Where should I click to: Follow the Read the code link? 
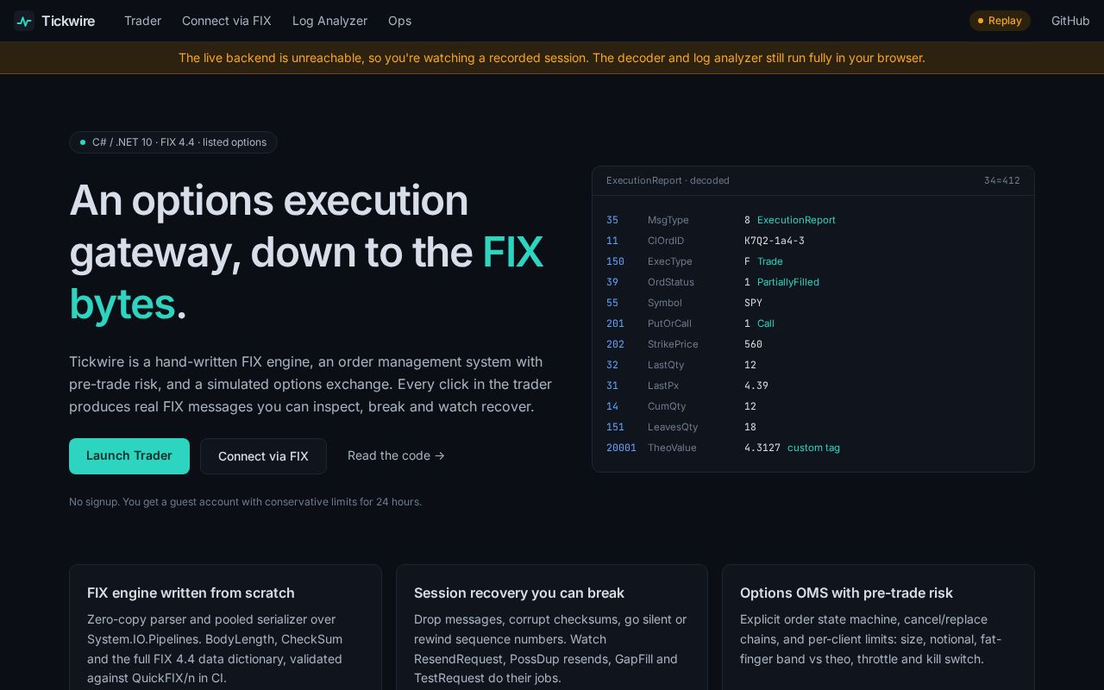pyautogui.click(x=396, y=456)
